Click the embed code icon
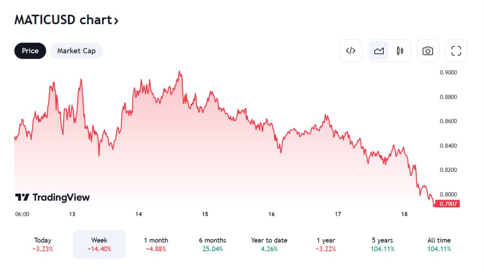 (351, 51)
